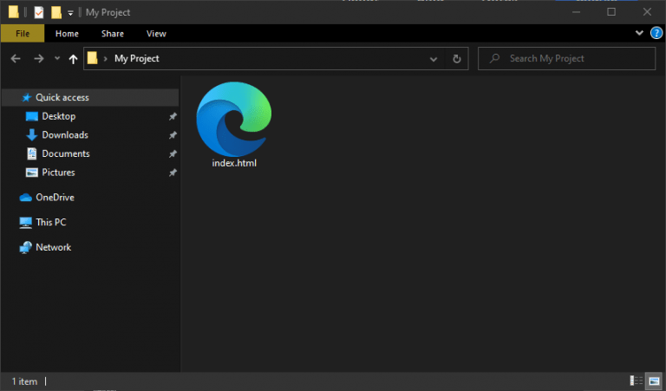Click the Forward navigation arrow
Viewport: 666px width, 391px height.
point(38,58)
